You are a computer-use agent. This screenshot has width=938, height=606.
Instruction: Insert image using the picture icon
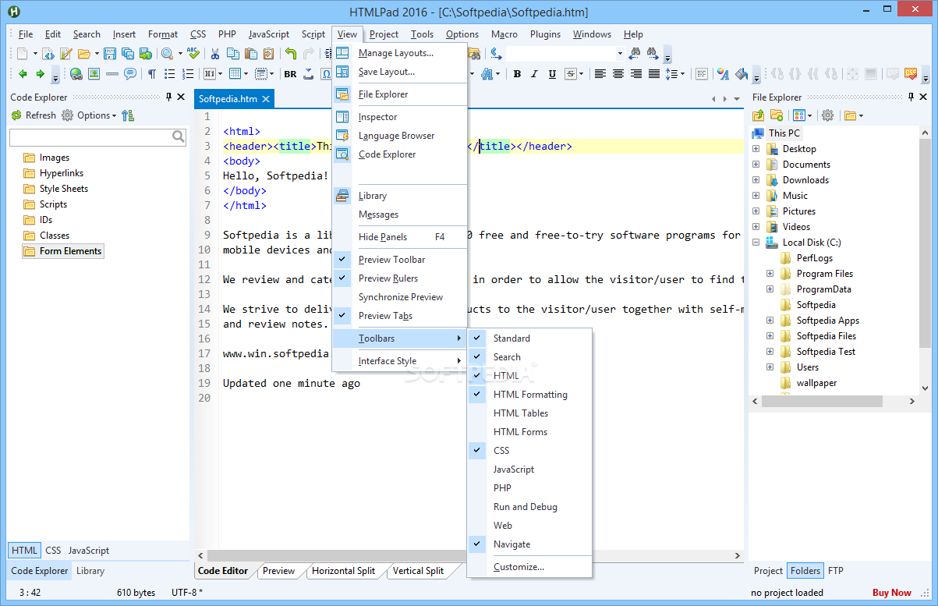pos(94,74)
